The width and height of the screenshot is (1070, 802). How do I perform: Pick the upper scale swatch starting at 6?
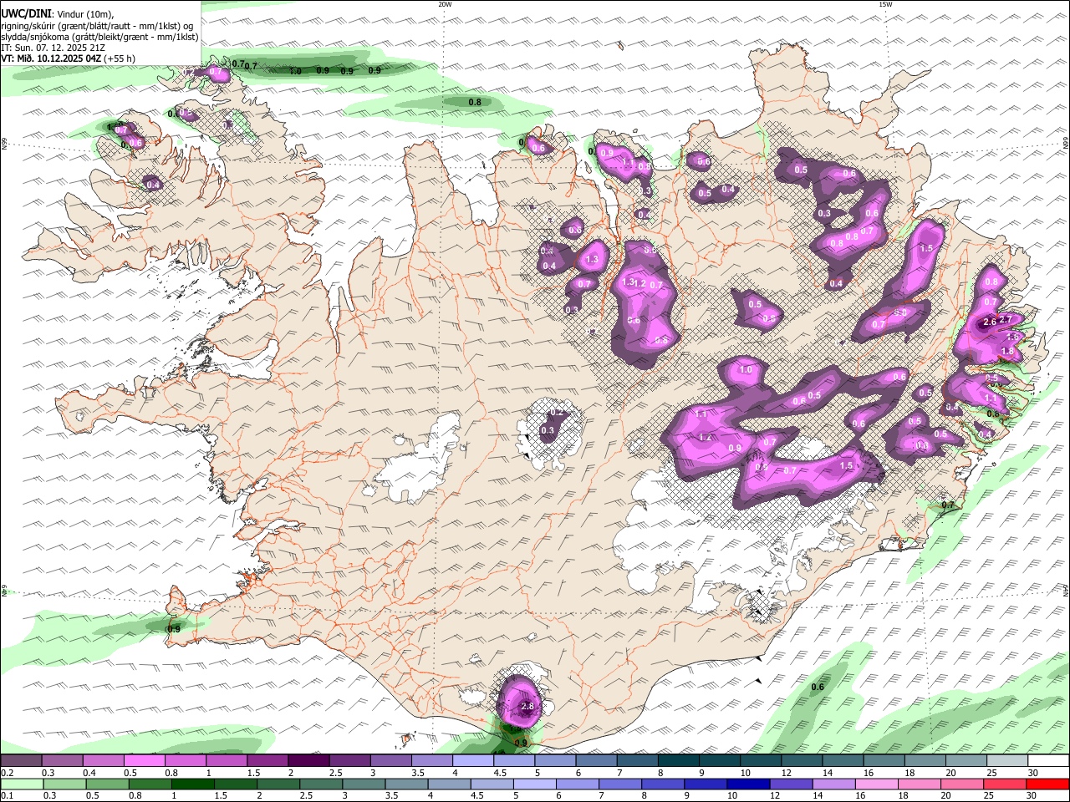(x=595, y=761)
